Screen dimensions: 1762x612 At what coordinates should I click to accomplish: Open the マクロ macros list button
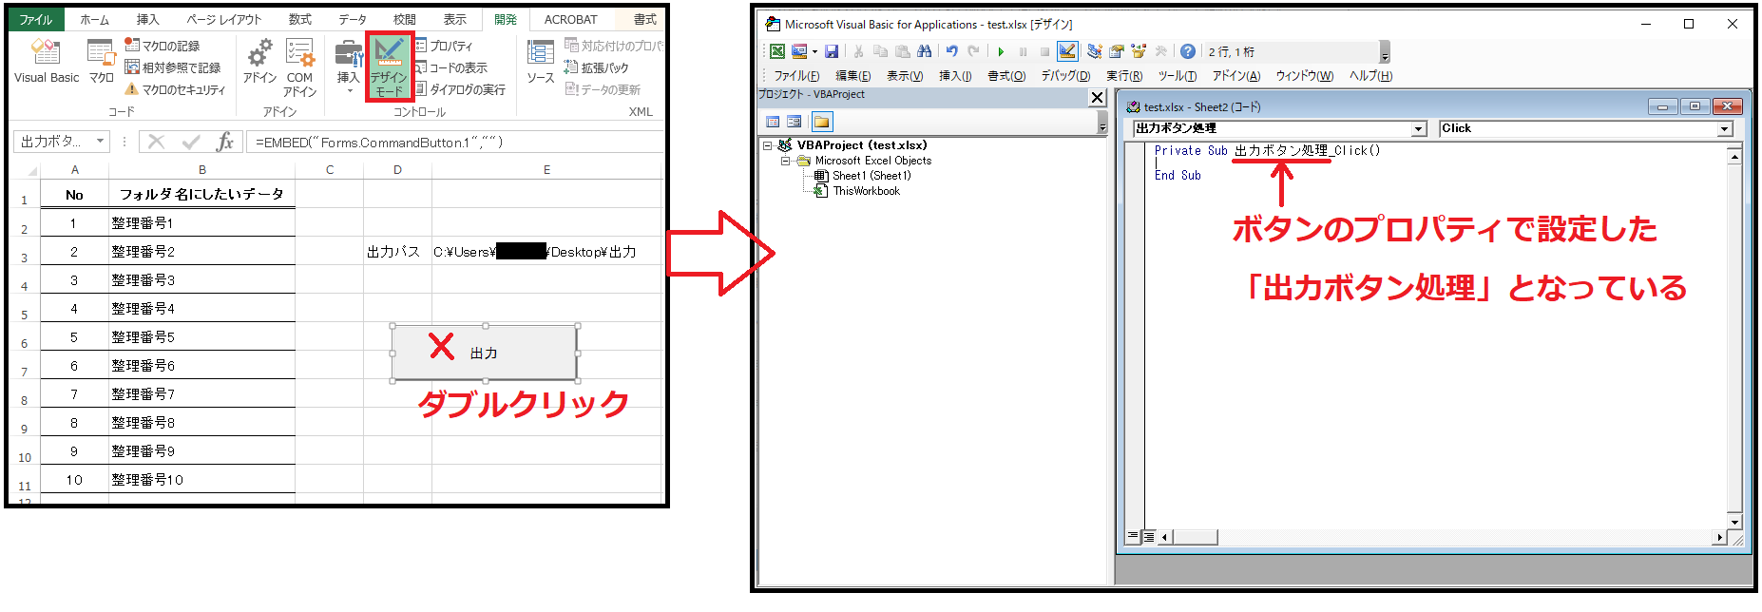click(101, 62)
